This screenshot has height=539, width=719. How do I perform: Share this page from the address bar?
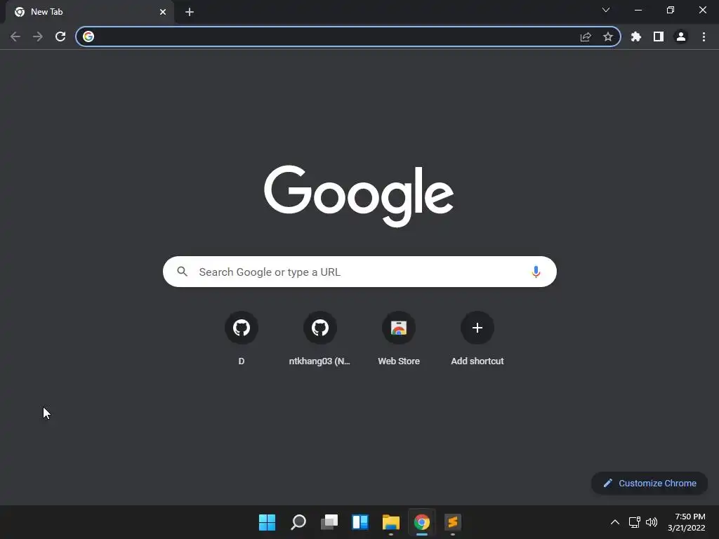586,36
